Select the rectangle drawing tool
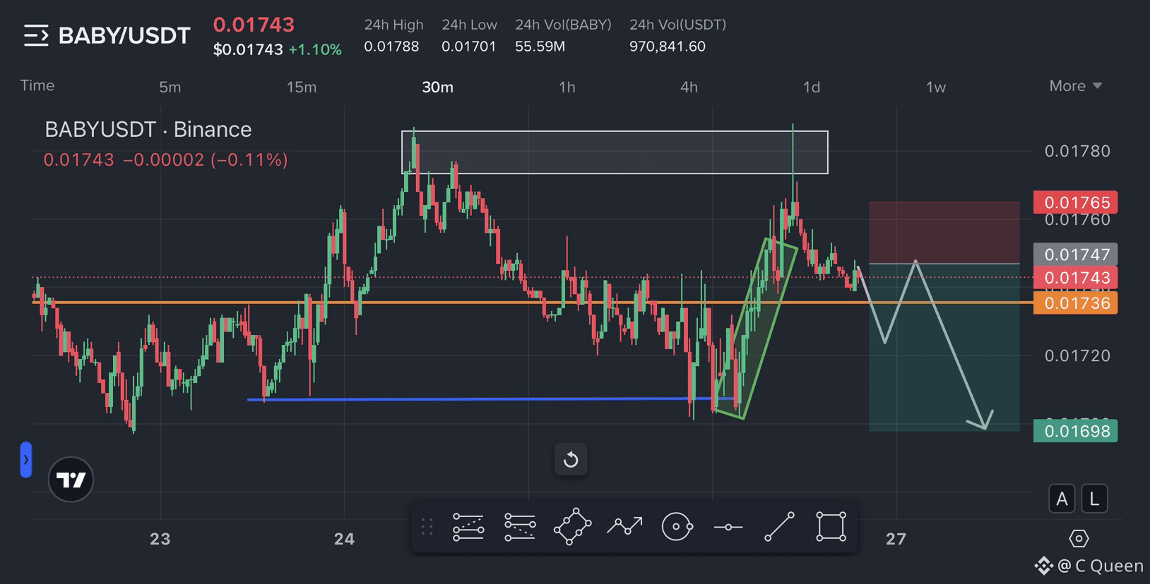The image size is (1150, 584). (831, 527)
